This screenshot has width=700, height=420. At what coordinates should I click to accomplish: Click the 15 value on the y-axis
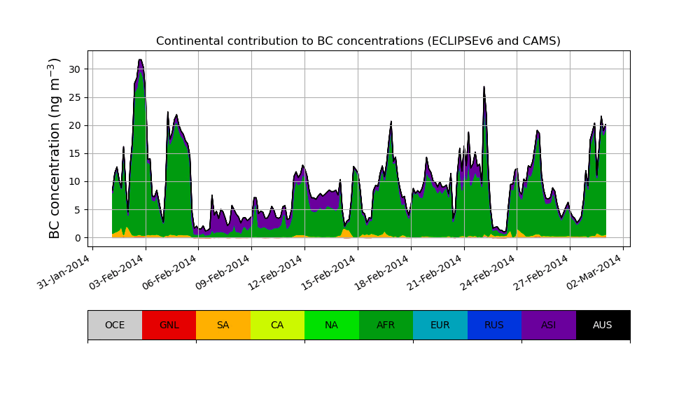(76, 153)
